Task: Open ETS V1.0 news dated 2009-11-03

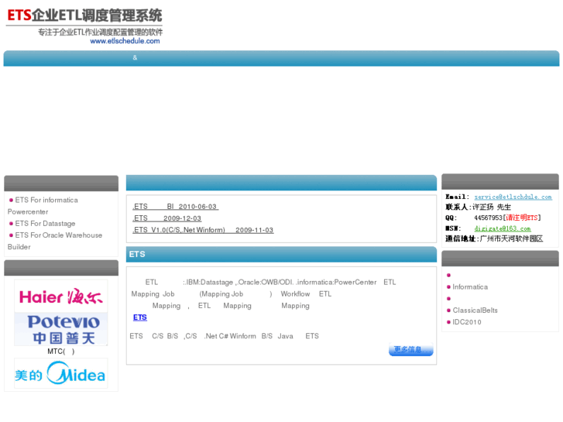Action: point(203,230)
